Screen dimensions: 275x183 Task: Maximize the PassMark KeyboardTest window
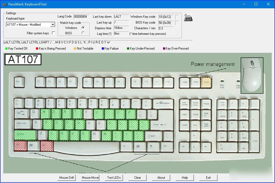click(256, 4)
